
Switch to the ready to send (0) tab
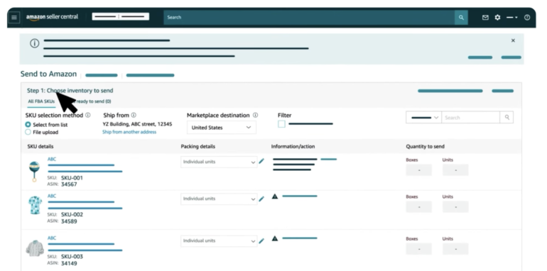(x=94, y=101)
